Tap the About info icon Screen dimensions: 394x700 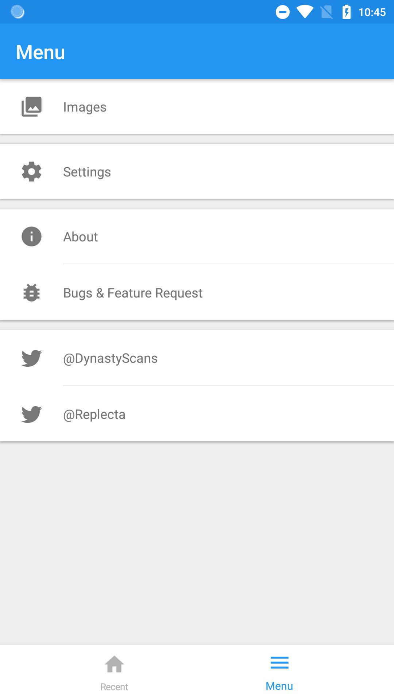[32, 237]
